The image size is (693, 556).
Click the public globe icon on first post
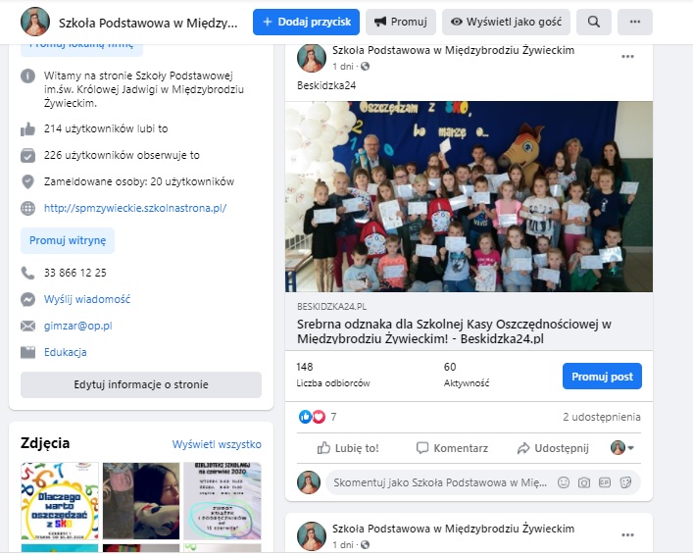(x=365, y=67)
